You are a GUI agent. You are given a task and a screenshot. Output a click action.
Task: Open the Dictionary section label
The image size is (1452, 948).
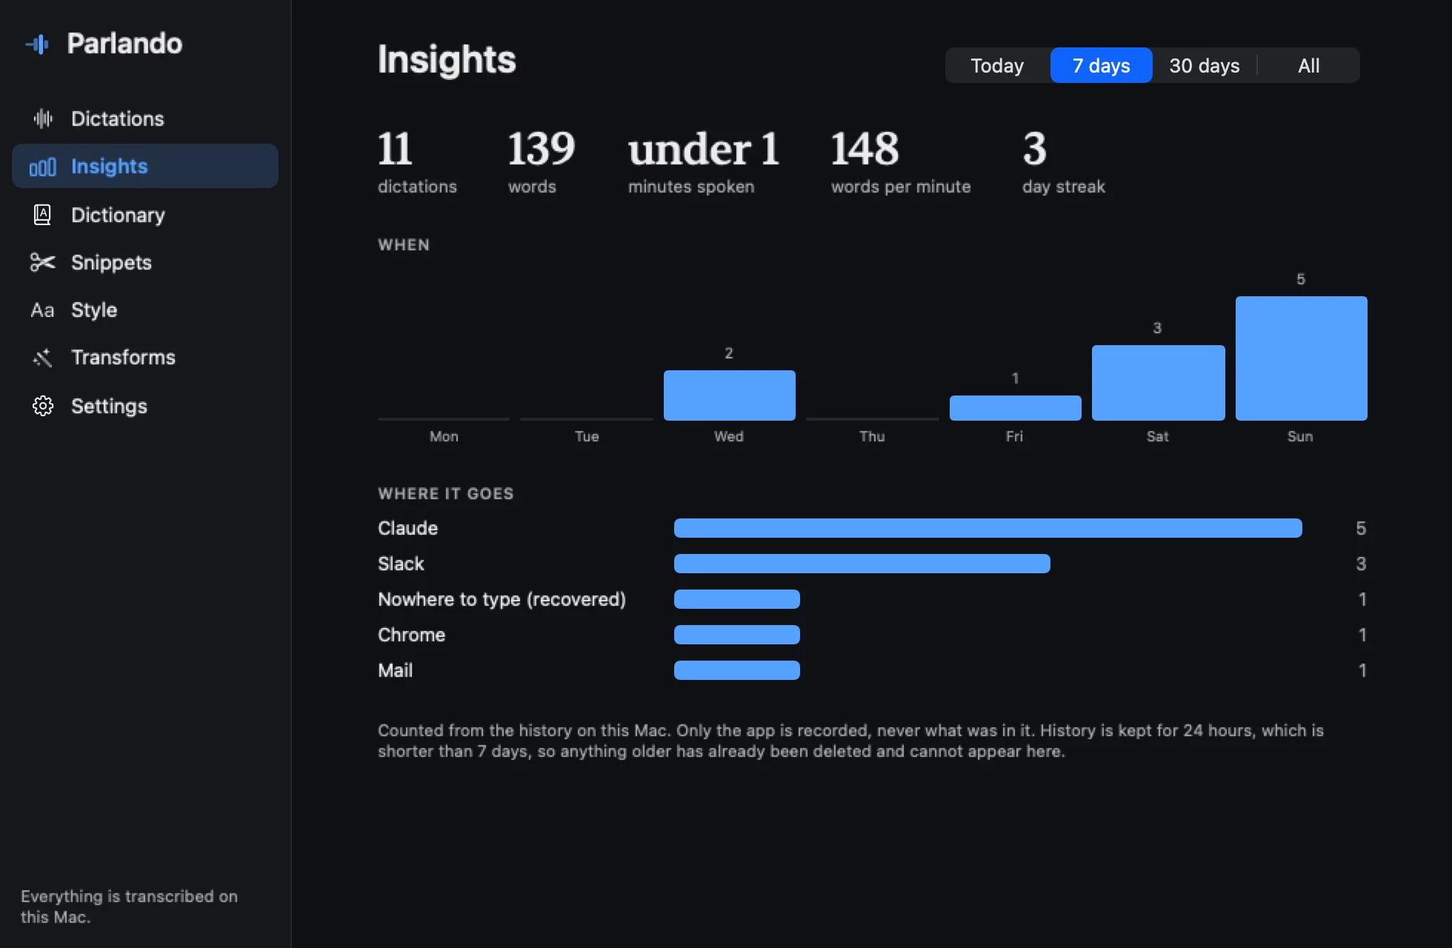pos(118,215)
